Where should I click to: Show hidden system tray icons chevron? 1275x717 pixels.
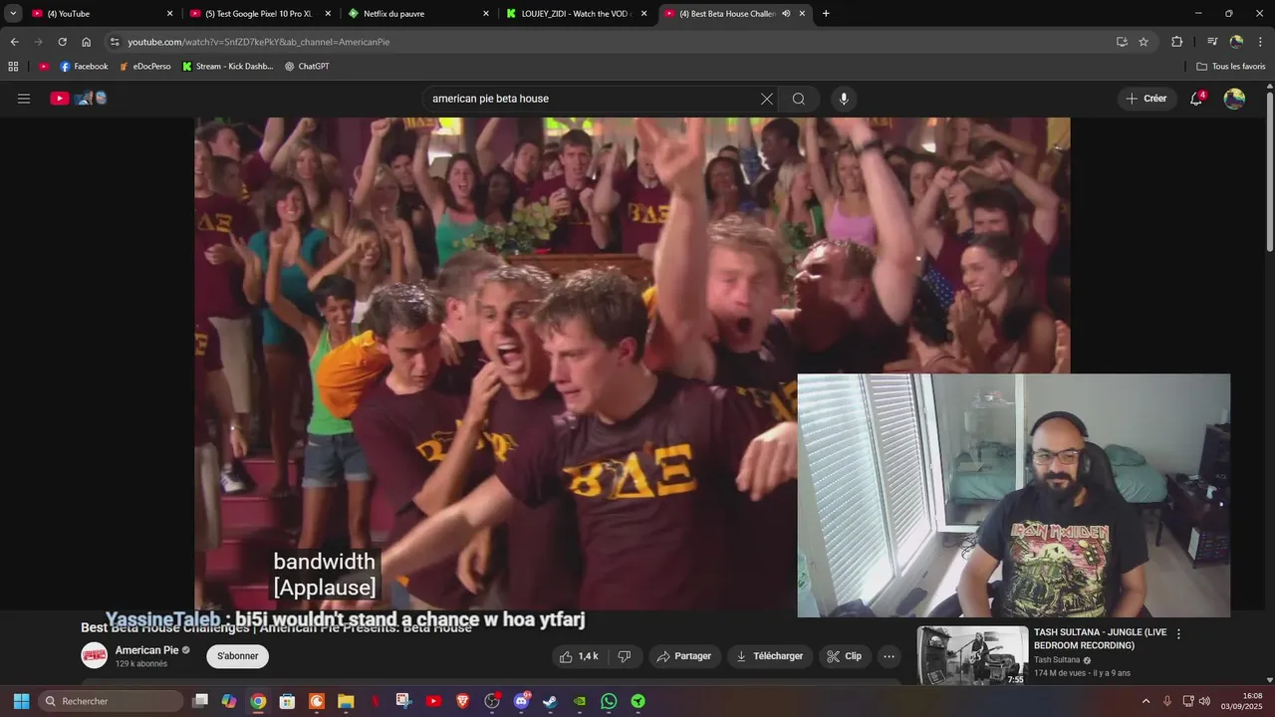(x=1146, y=701)
